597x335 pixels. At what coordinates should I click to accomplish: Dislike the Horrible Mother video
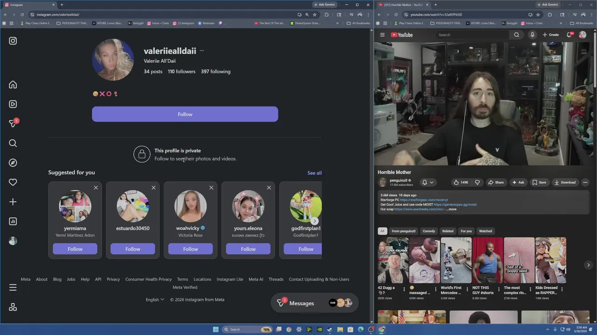[477, 182]
